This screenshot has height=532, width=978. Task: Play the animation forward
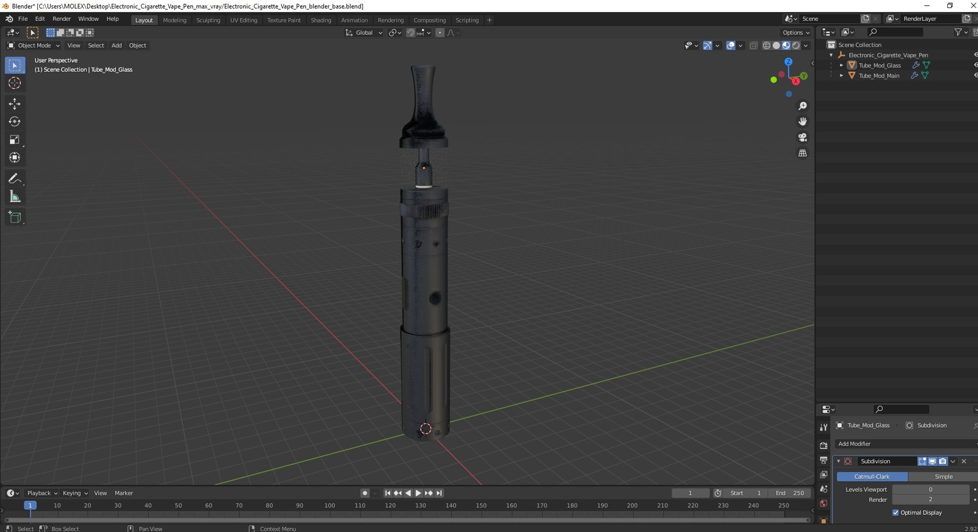click(418, 493)
